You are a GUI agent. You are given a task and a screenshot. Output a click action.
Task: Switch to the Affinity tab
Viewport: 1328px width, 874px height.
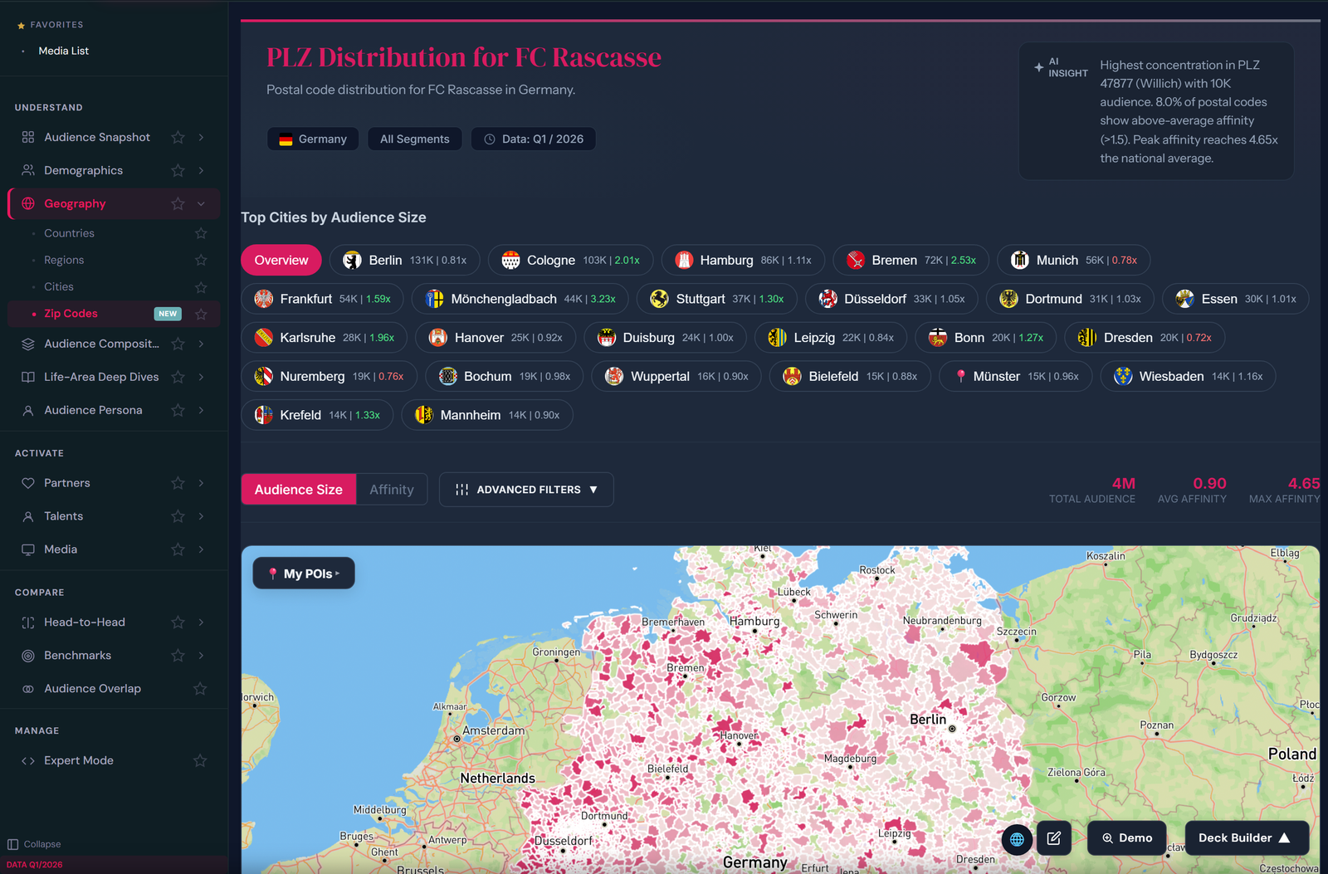(392, 490)
